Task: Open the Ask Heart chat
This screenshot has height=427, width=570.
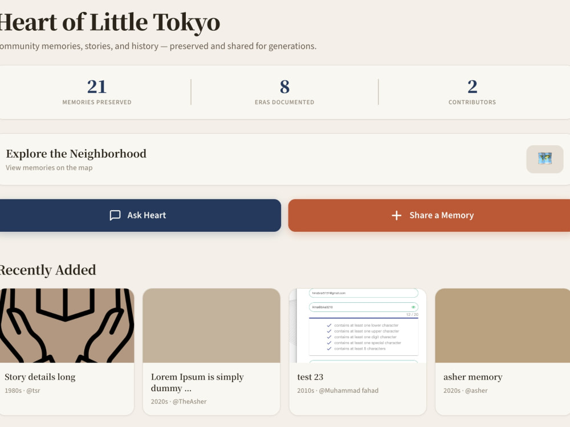Action: (x=140, y=215)
